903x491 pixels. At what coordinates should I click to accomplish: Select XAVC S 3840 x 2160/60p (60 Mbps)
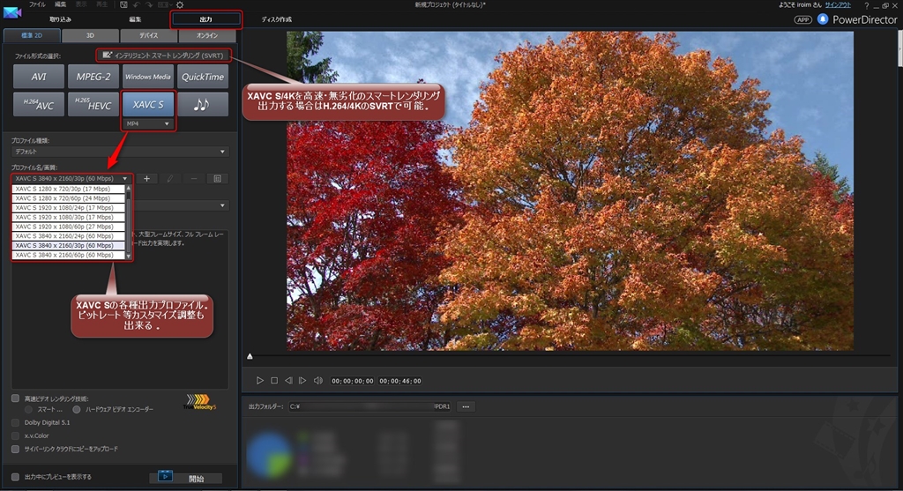[x=68, y=255]
